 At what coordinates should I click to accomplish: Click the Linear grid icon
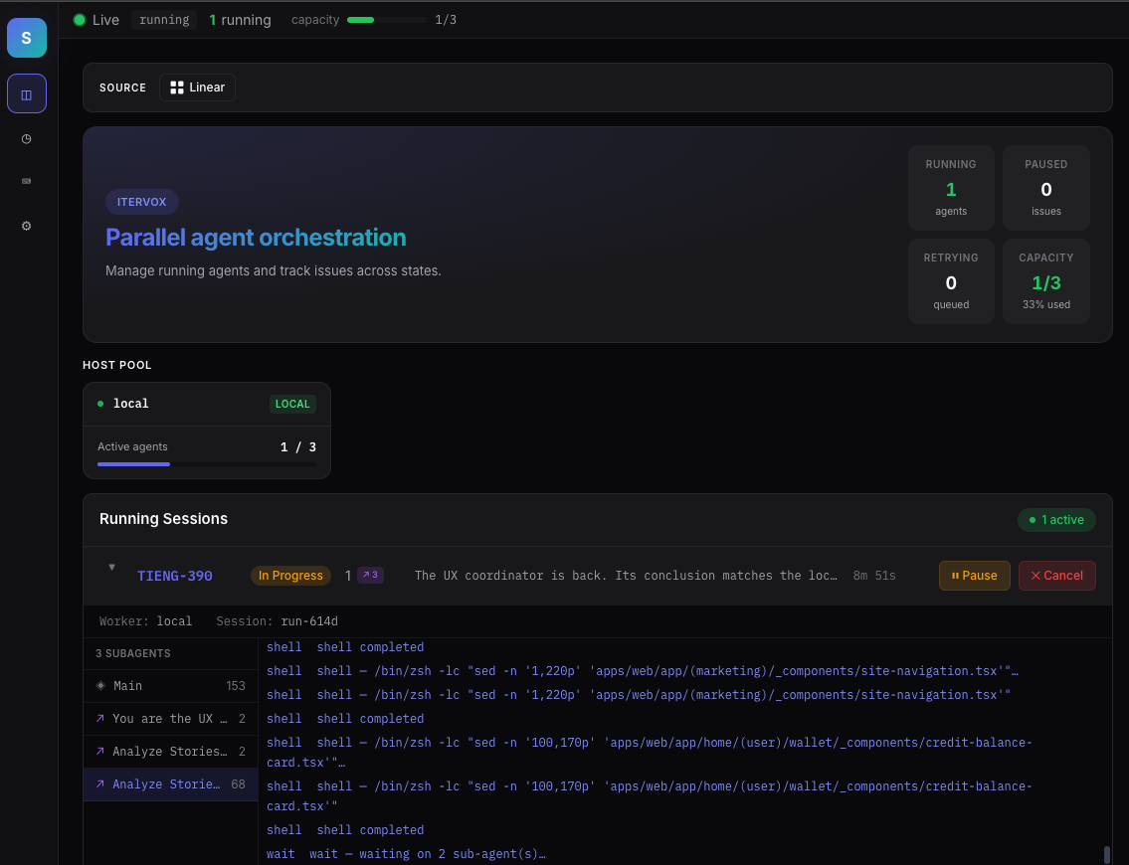pyautogui.click(x=176, y=87)
